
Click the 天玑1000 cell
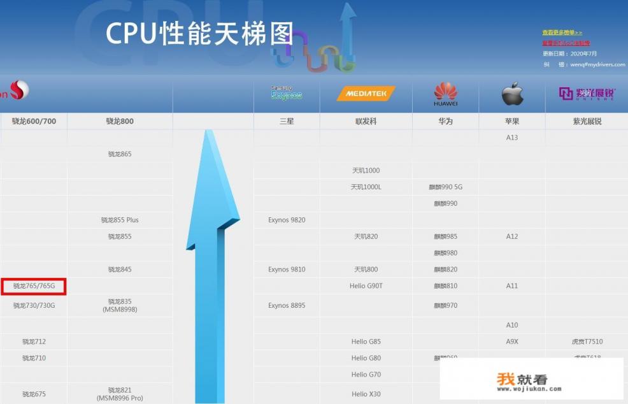click(366, 170)
